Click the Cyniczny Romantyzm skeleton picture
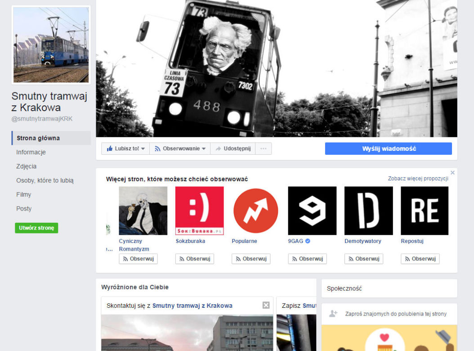Image resolution: width=474 pixels, height=351 pixels. point(143,211)
